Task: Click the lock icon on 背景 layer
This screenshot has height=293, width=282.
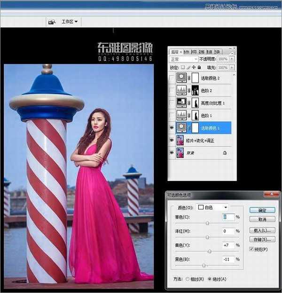Action: pos(225,153)
